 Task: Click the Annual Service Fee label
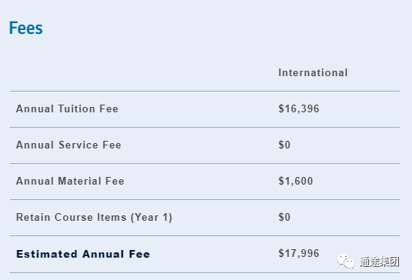tap(68, 145)
